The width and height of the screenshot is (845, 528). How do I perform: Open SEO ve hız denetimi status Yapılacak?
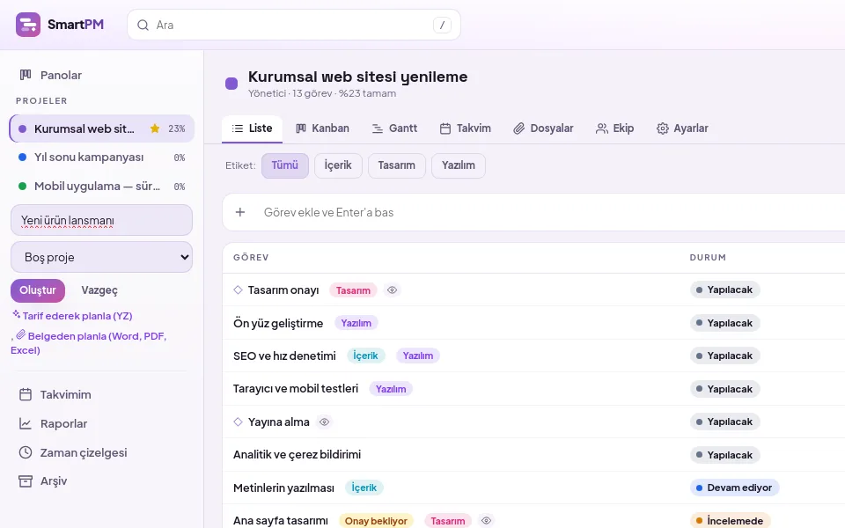click(x=724, y=356)
